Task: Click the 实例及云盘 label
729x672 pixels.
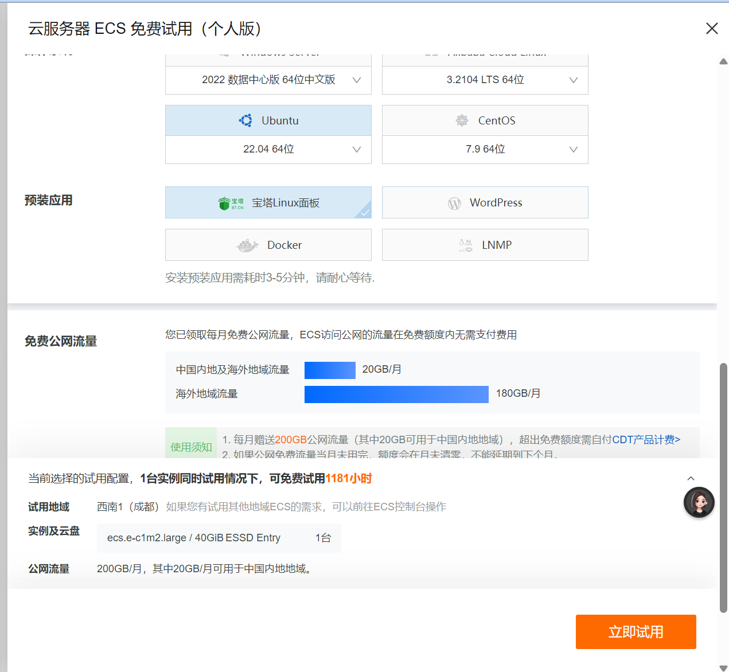Action: click(x=54, y=531)
